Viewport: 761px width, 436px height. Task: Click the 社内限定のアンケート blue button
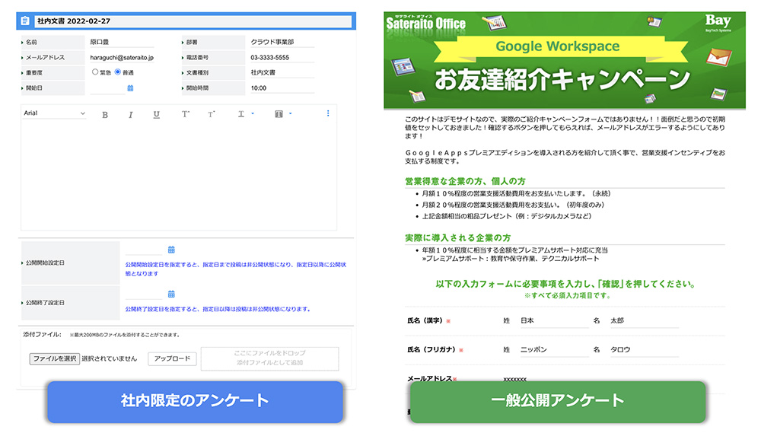coord(195,401)
